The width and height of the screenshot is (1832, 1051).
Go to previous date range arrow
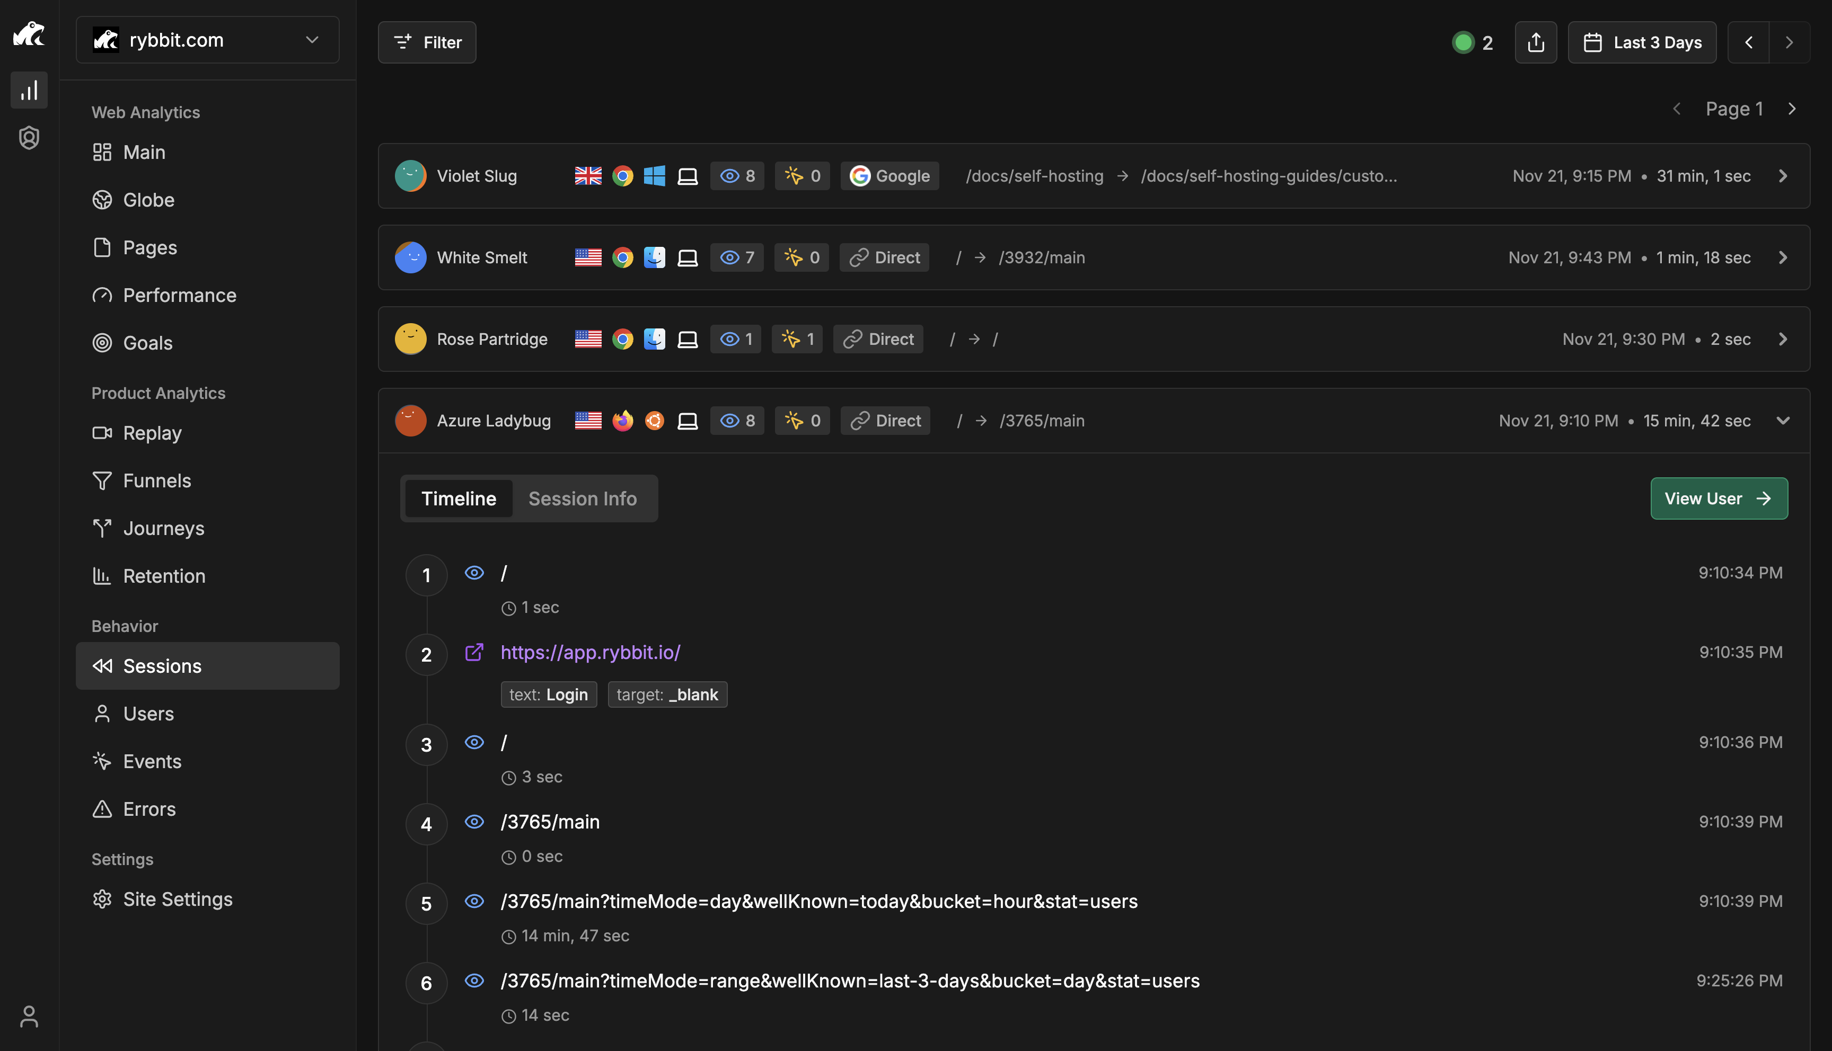click(x=1748, y=42)
